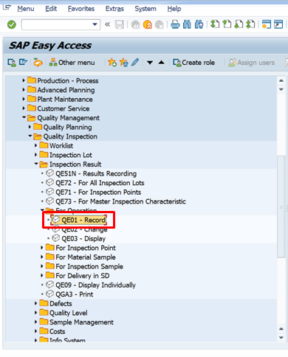Click the tree scrollbar up arrow at top

pyautogui.click(x=281, y=80)
